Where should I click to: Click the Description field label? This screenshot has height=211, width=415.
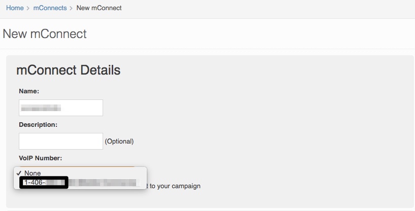click(38, 125)
